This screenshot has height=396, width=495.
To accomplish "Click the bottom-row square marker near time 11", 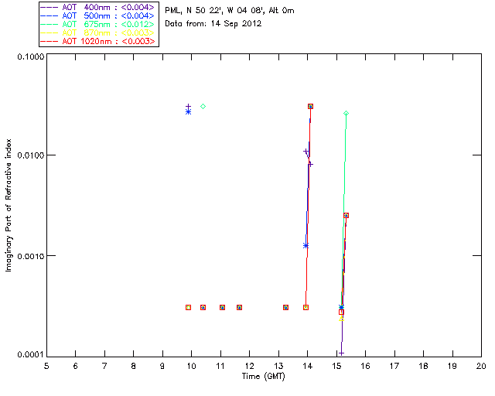I will [x=222, y=307].
